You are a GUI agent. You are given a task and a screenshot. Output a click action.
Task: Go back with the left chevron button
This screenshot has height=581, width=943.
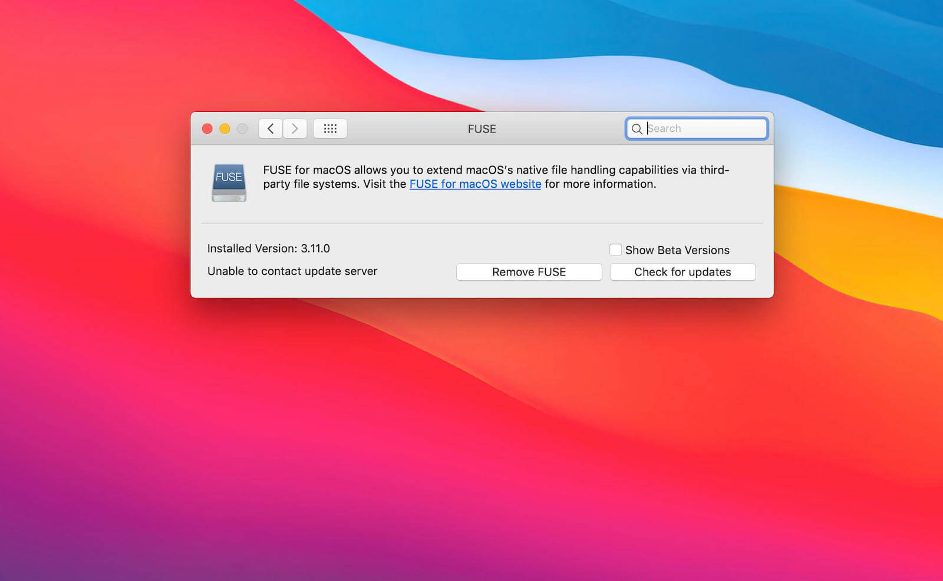point(271,128)
